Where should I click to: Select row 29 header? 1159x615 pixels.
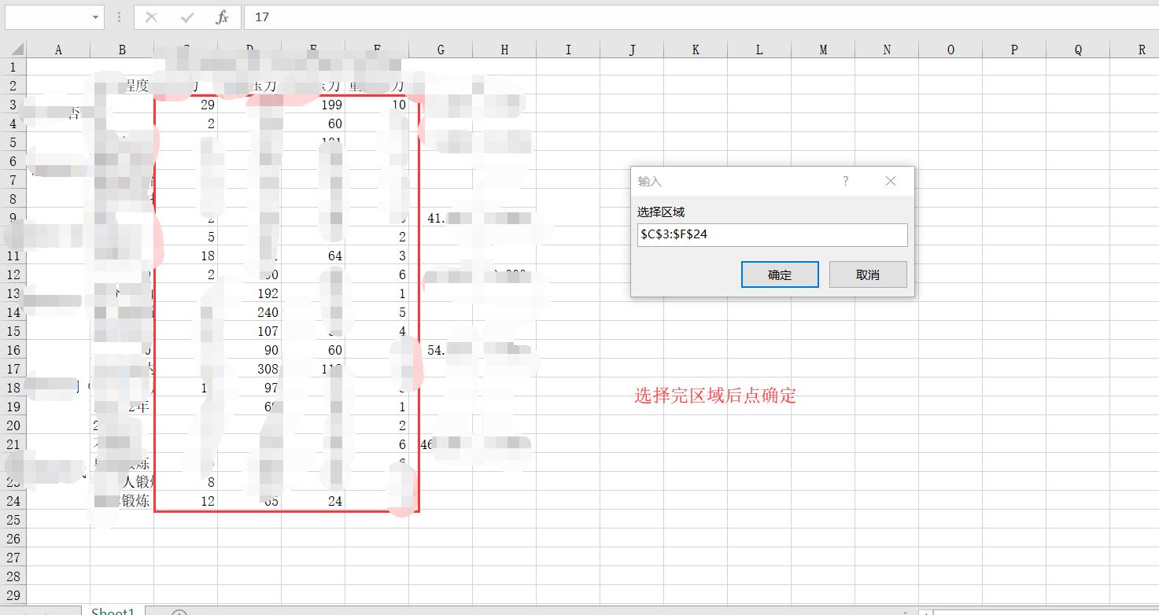(x=13, y=595)
